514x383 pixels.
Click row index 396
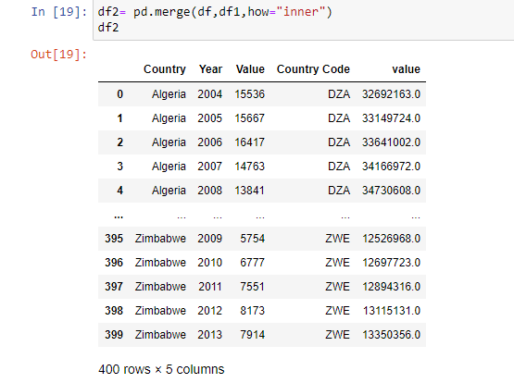pyautogui.click(x=114, y=263)
